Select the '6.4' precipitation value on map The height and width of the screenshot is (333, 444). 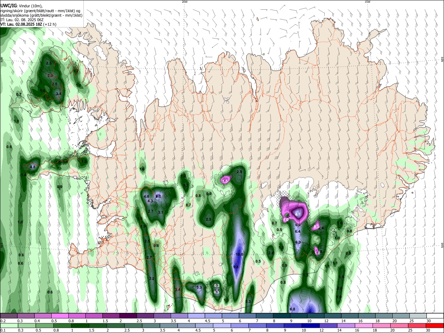click(x=298, y=231)
